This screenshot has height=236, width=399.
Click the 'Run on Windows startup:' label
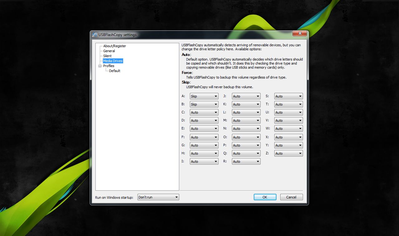114,197
